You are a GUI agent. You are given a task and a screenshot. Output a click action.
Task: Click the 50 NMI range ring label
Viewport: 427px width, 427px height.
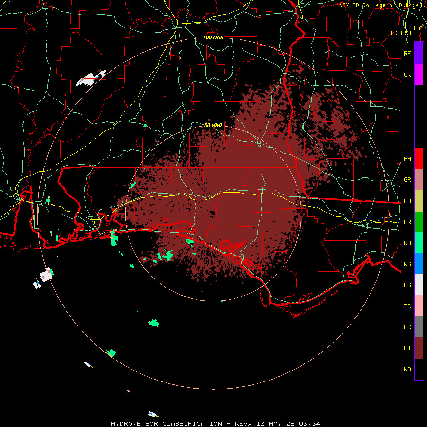[x=213, y=125]
